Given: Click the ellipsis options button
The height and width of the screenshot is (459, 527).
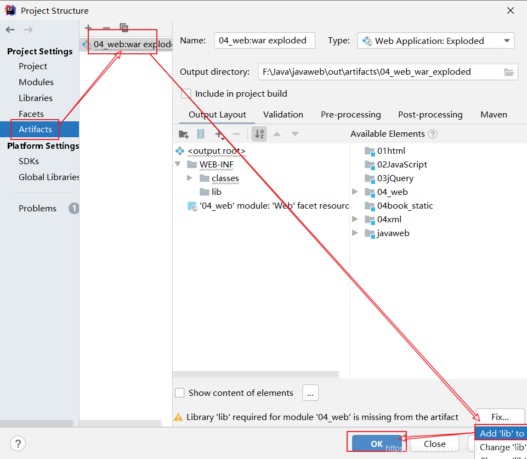Looking at the screenshot, I should [310, 393].
